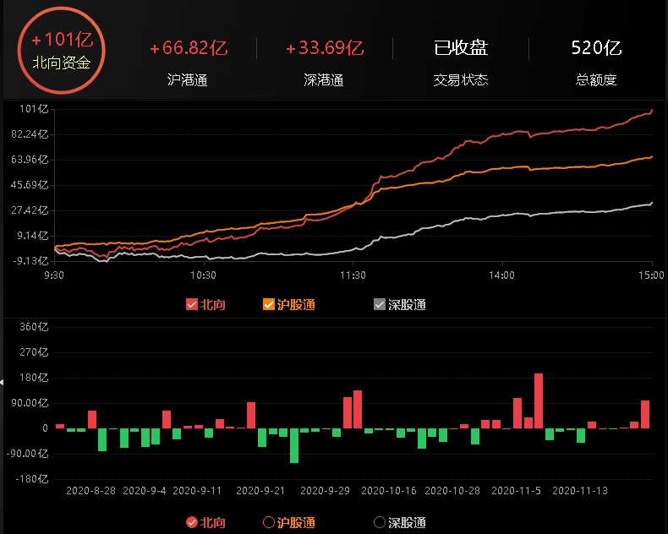The height and width of the screenshot is (534, 668).
Task: Click the deepest green bar near 2020-9-21
Action: (294, 445)
